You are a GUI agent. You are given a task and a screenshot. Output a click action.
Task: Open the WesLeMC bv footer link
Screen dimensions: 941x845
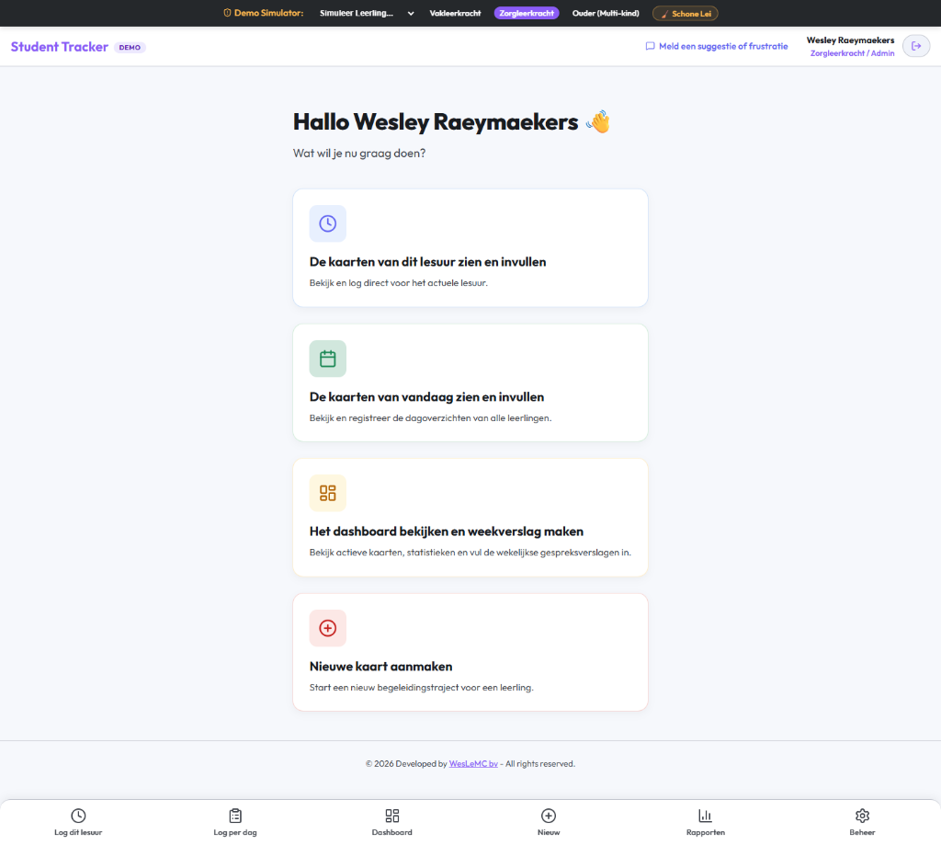pyautogui.click(x=473, y=764)
